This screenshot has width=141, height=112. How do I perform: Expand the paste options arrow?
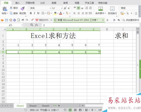8,13
